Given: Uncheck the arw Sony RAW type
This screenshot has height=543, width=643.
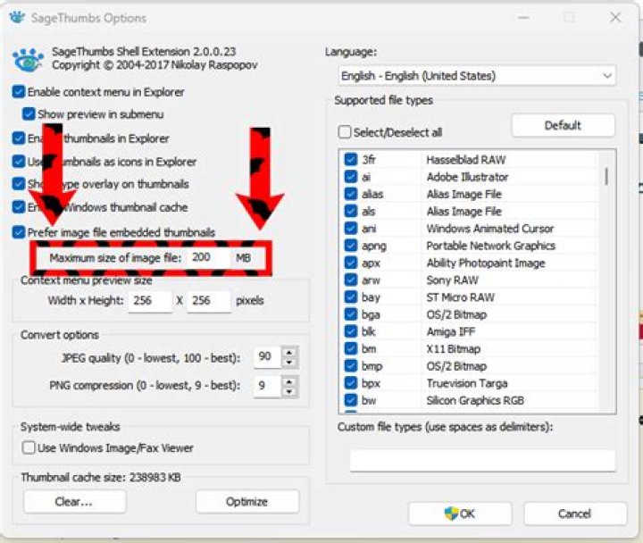Looking at the screenshot, I should pos(351,280).
